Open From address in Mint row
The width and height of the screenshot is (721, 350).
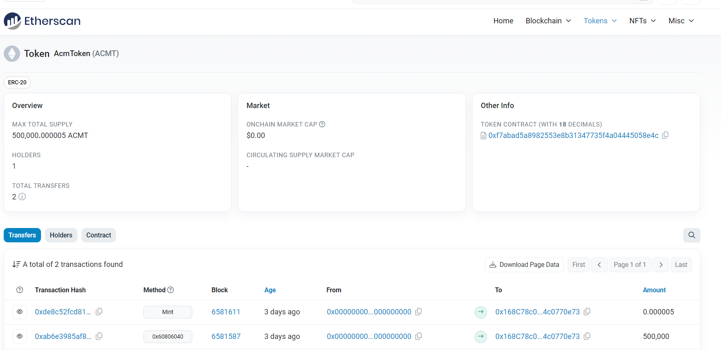pos(369,312)
